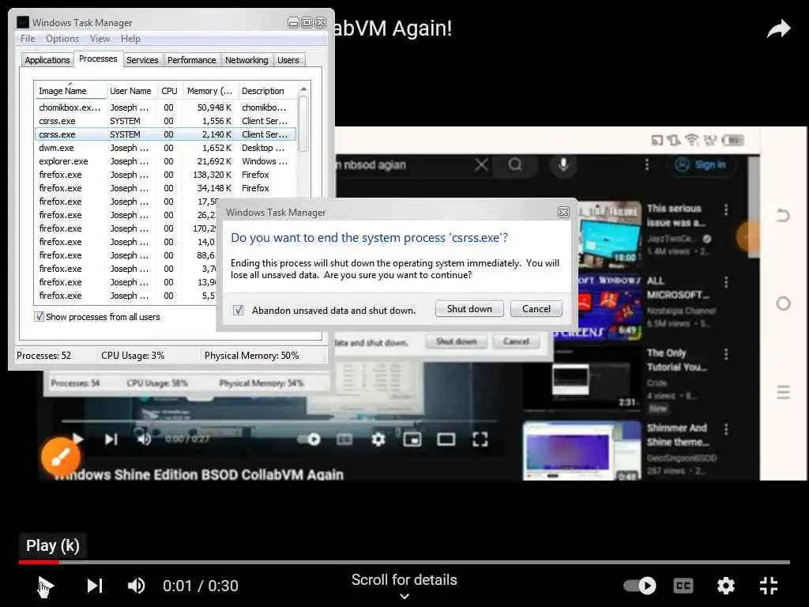Sort processes by User Name column
This screenshot has height=607, width=809.
pos(130,91)
